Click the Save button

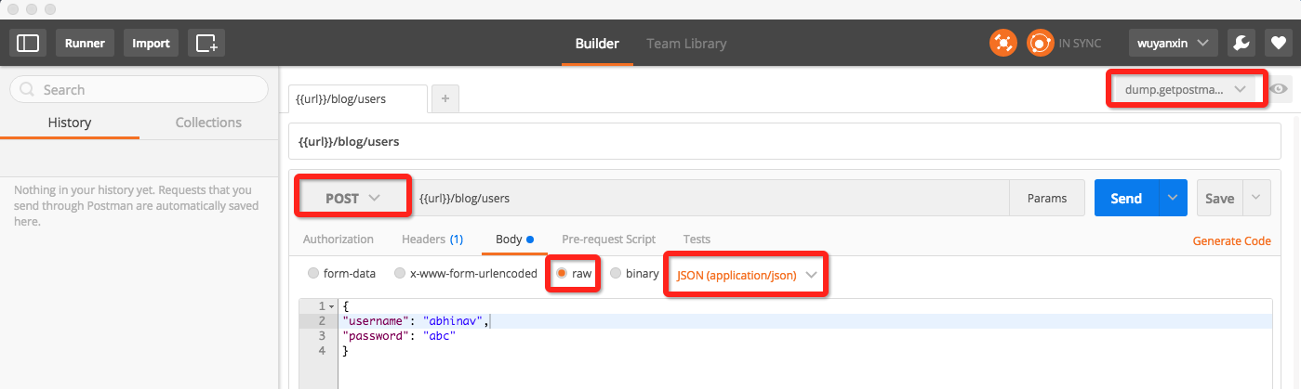pos(1219,198)
